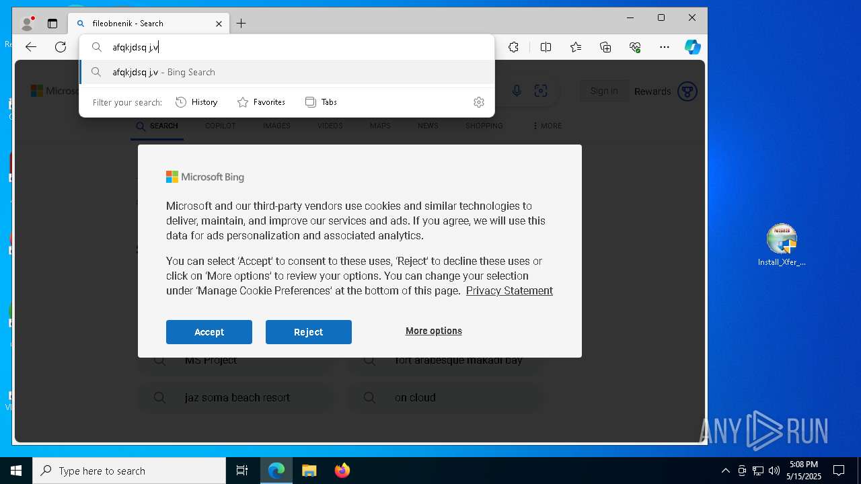Screen dimensions: 861x484
Task: Switch to the VIDEOS tab
Action: [x=330, y=126]
